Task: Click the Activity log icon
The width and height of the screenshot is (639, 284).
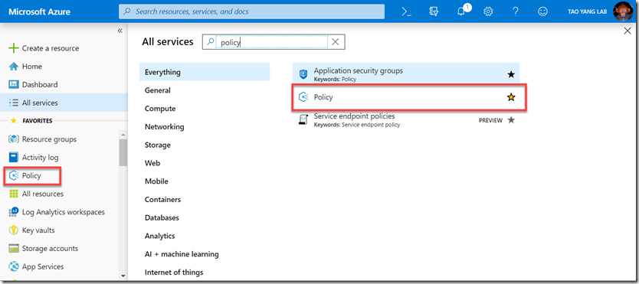Action: pos(14,158)
